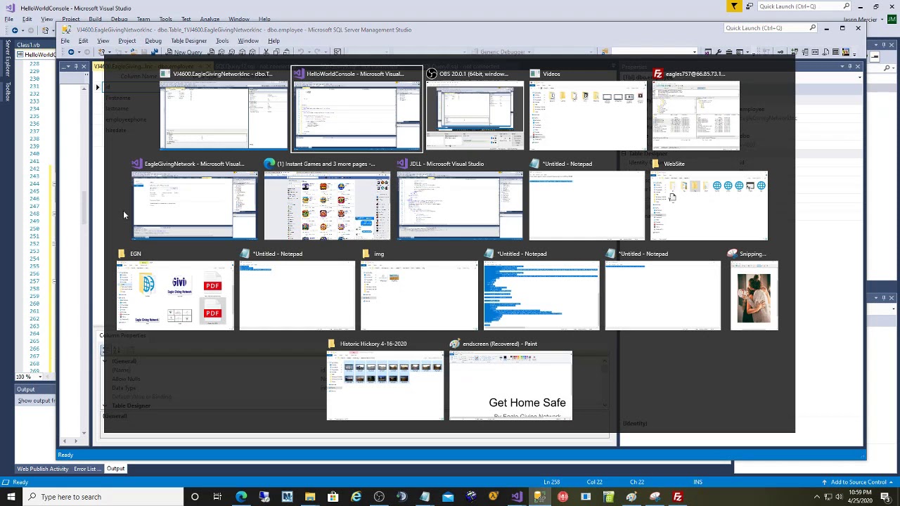This screenshot has width=900, height=506.
Task: Open the File menu in Visual Studio
Action: [x=9, y=19]
